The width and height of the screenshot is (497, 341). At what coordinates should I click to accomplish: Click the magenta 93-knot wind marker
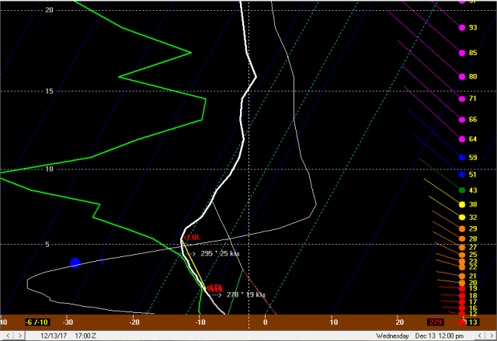click(462, 28)
